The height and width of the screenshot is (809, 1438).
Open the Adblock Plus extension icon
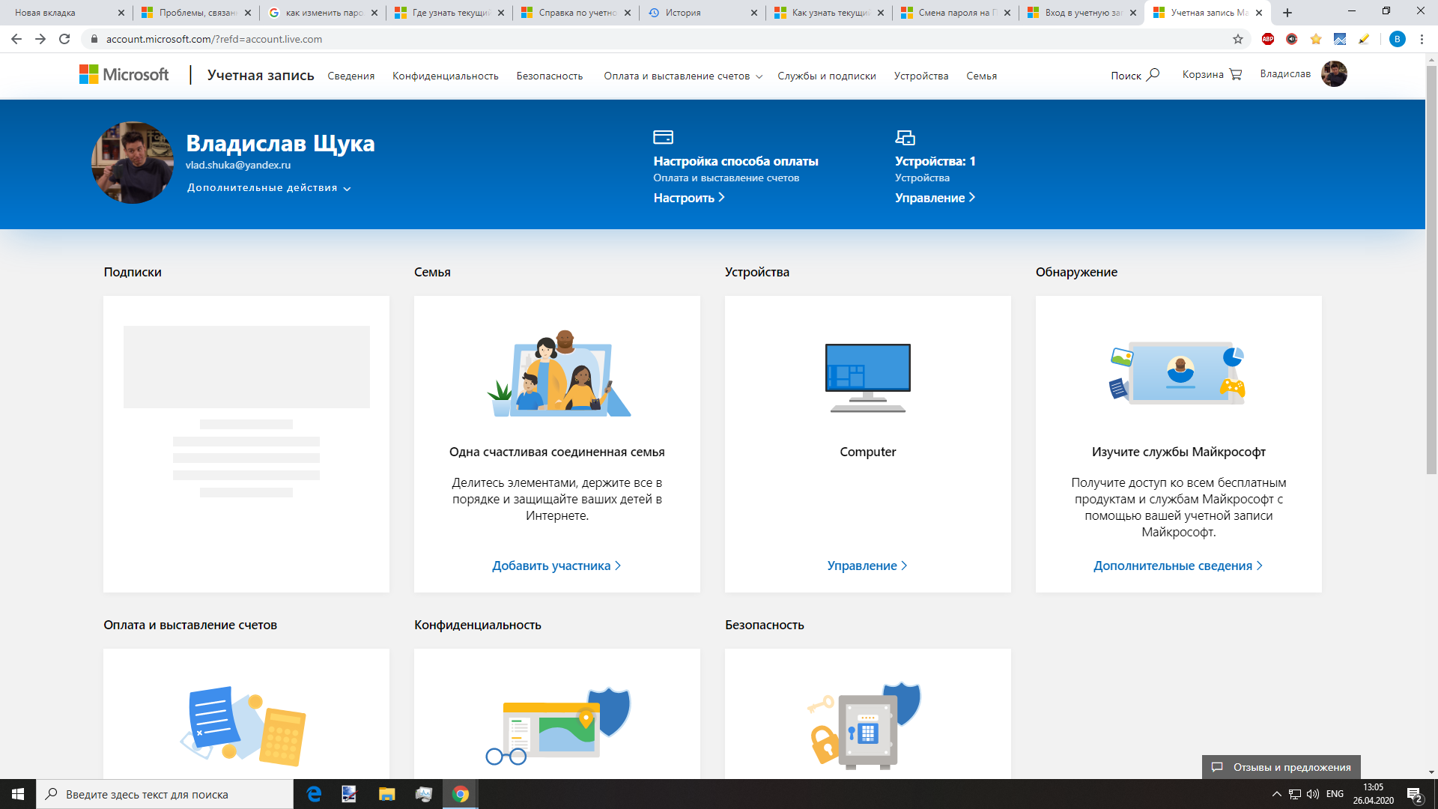click(1268, 39)
